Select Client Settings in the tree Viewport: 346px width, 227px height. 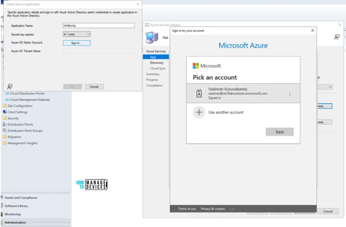pyautogui.click(x=18, y=112)
